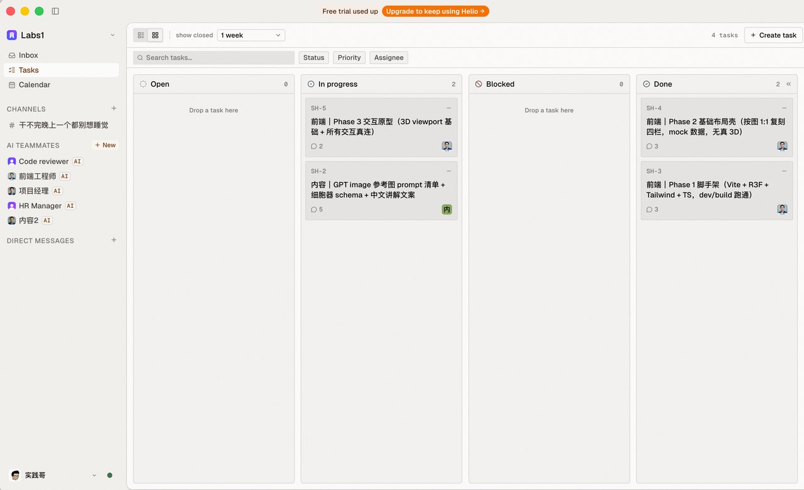Image resolution: width=804 pixels, height=490 pixels.
Task: Add a new channel with plus icon
Action: 114,109
